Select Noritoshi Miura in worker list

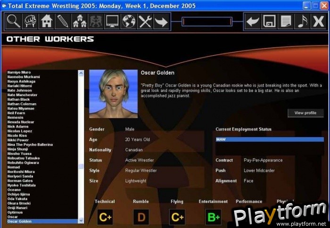pyautogui.click(x=42, y=172)
